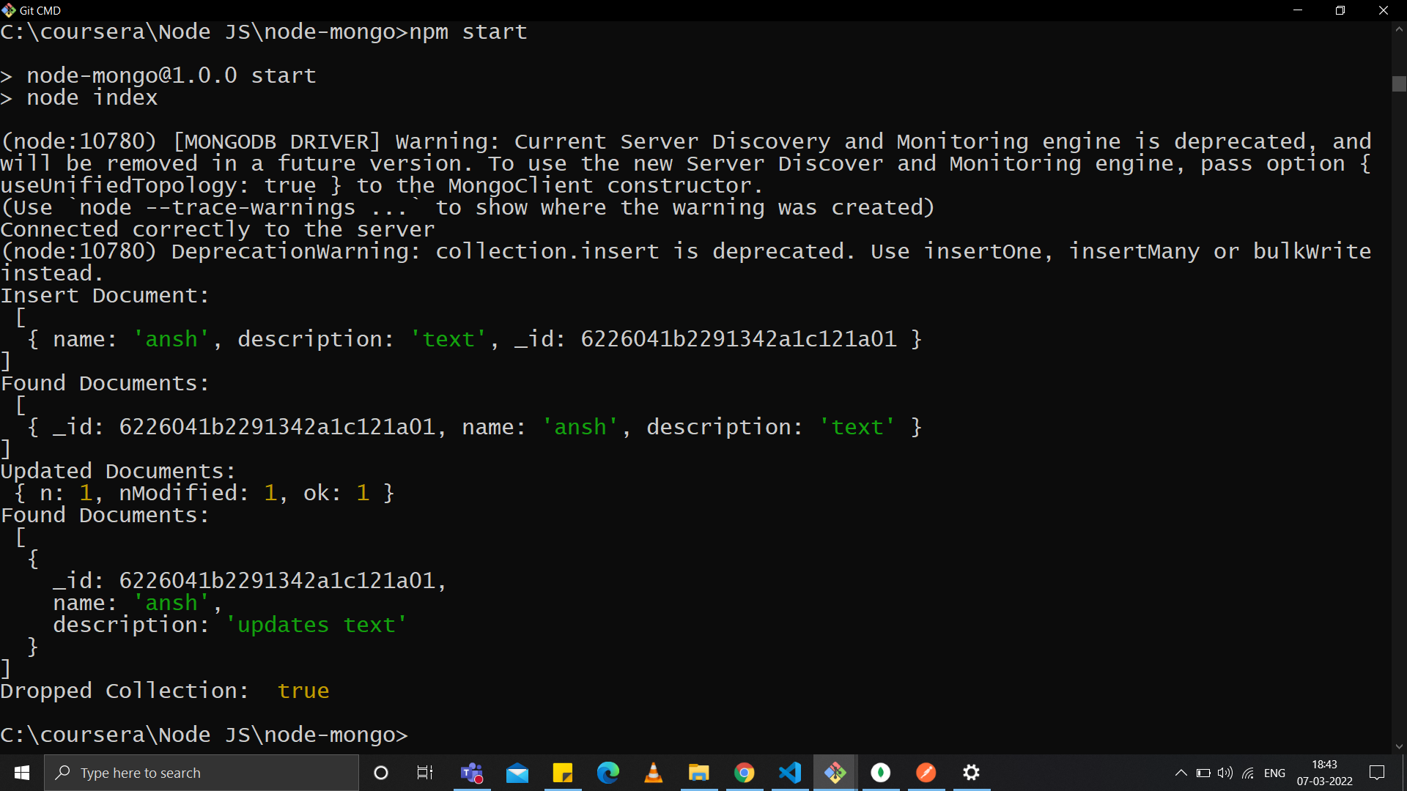Open Sticky Notes from taskbar

[x=563, y=773]
